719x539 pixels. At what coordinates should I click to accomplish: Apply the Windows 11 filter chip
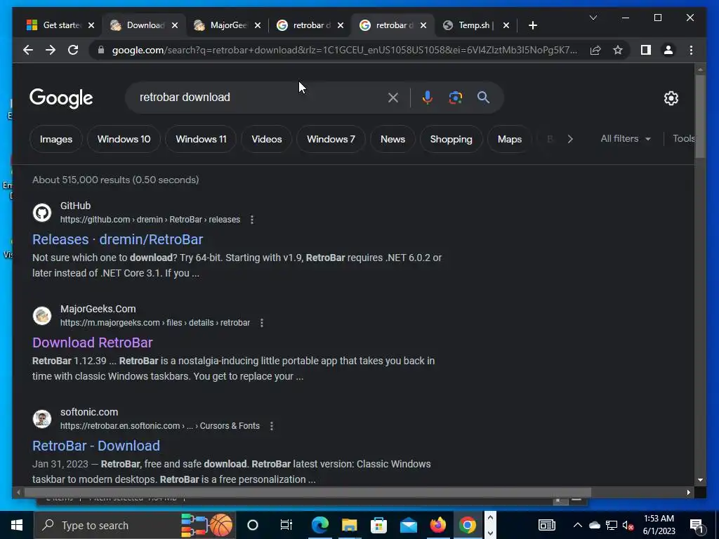click(x=201, y=139)
